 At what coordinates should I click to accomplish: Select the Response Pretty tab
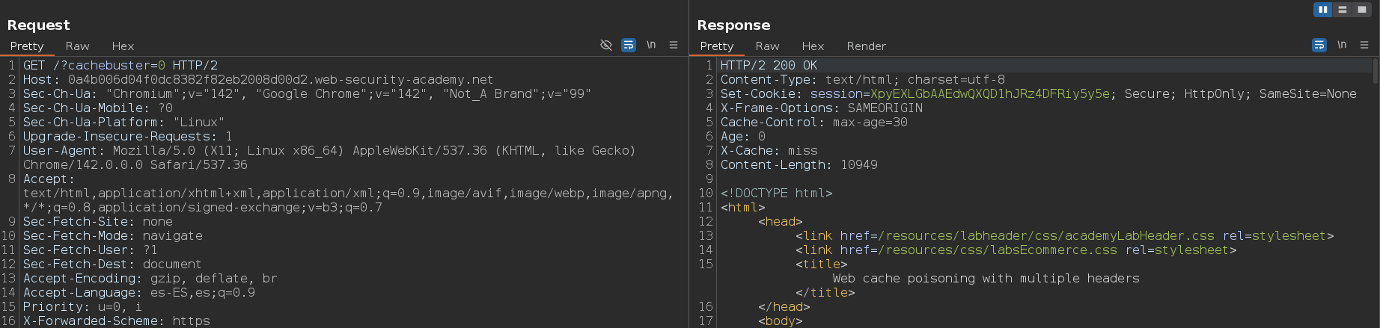(x=716, y=46)
